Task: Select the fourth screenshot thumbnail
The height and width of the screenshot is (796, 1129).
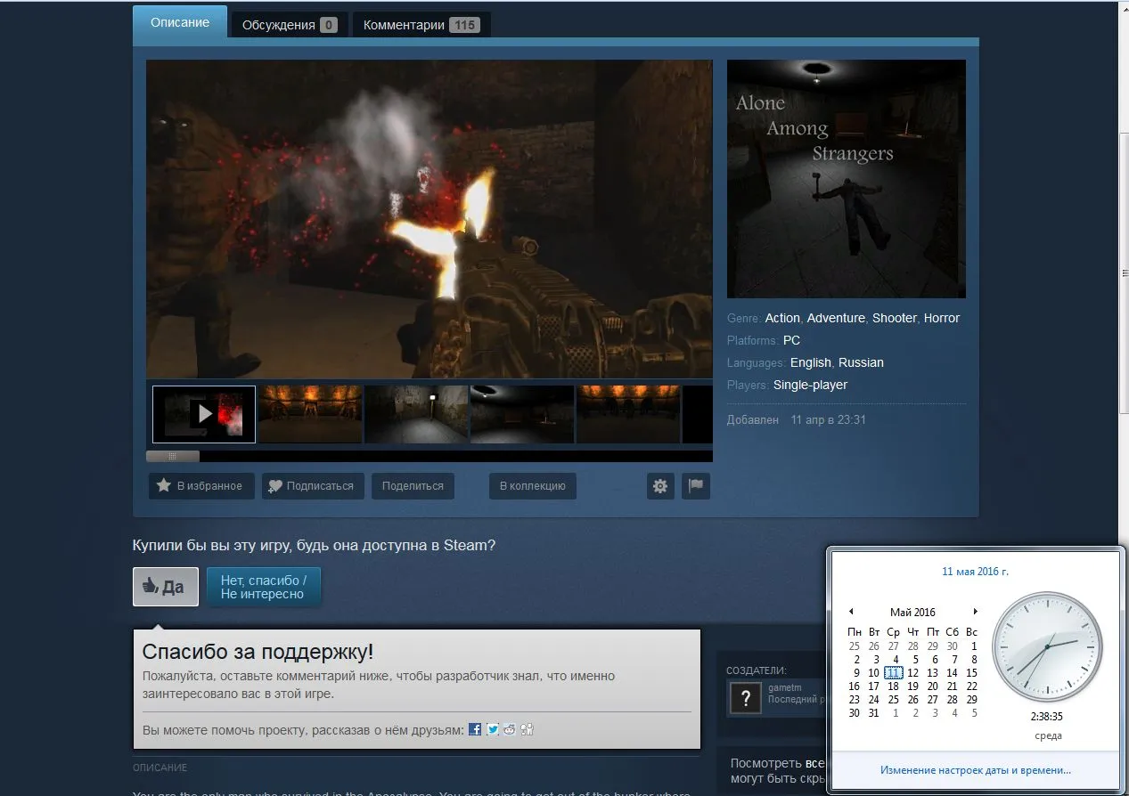Action: click(x=522, y=414)
